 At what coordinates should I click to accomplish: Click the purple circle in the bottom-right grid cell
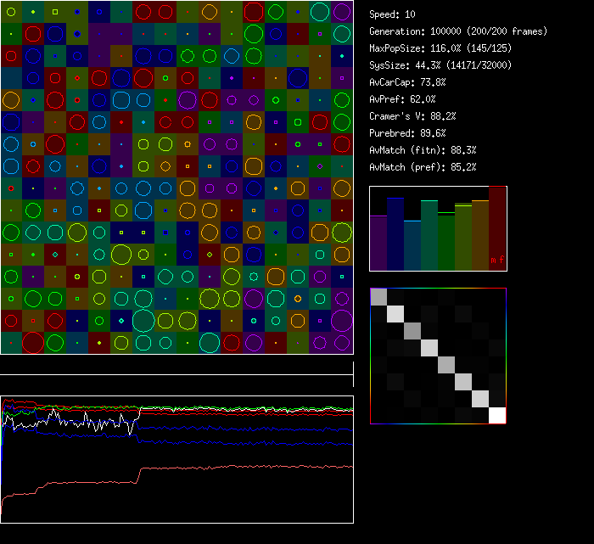[x=342, y=342]
